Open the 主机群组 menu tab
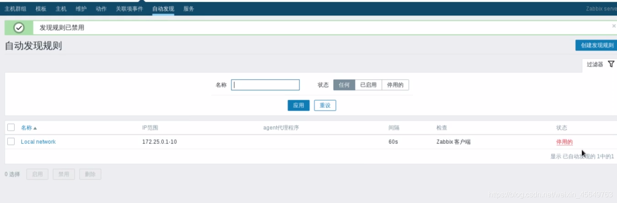The height and width of the screenshot is (203, 617). [16, 9]
